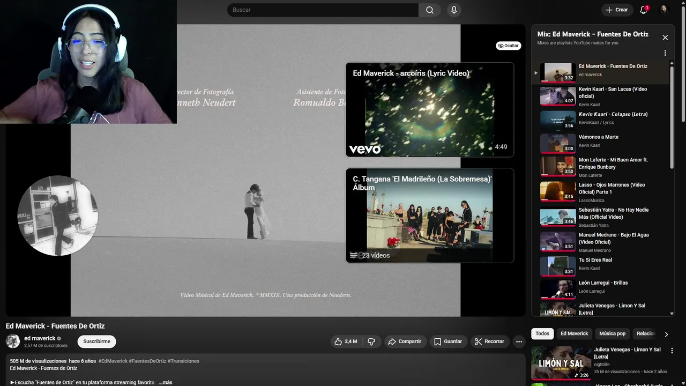This screenshot has width=686, height=386.
Task: Click the Mix: Ed Maverick playlist title
Action: [x=593, y=34]
